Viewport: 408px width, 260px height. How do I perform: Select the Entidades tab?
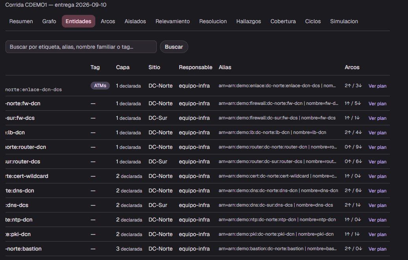[78, 21]
